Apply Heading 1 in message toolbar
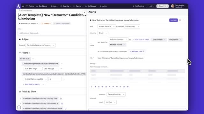 click(110, 87)
